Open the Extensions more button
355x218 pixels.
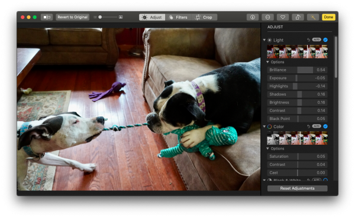point(268,17)
